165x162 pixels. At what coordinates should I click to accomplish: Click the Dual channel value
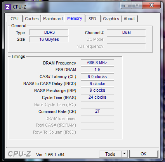pos(126,32)
